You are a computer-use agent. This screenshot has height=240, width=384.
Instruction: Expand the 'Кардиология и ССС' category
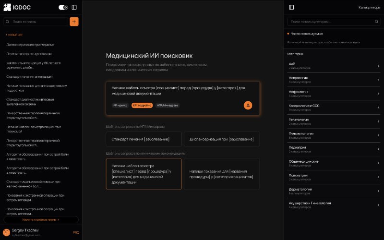coord(334,107)
